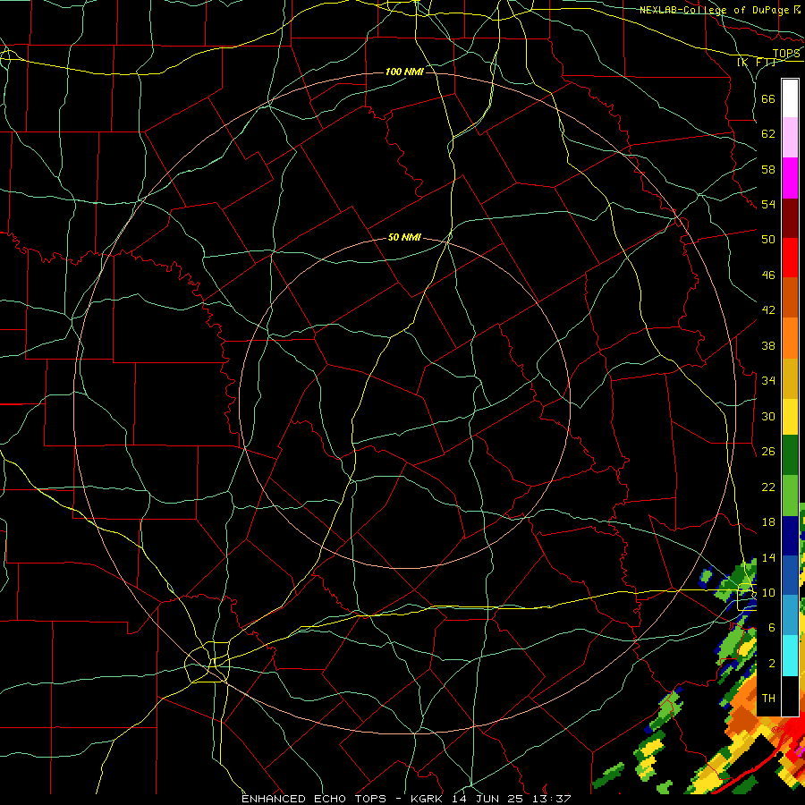This screenshot has height=805, width=805.
Task: Click the black threshold swatch beside TH
Action: pos(790,696)
